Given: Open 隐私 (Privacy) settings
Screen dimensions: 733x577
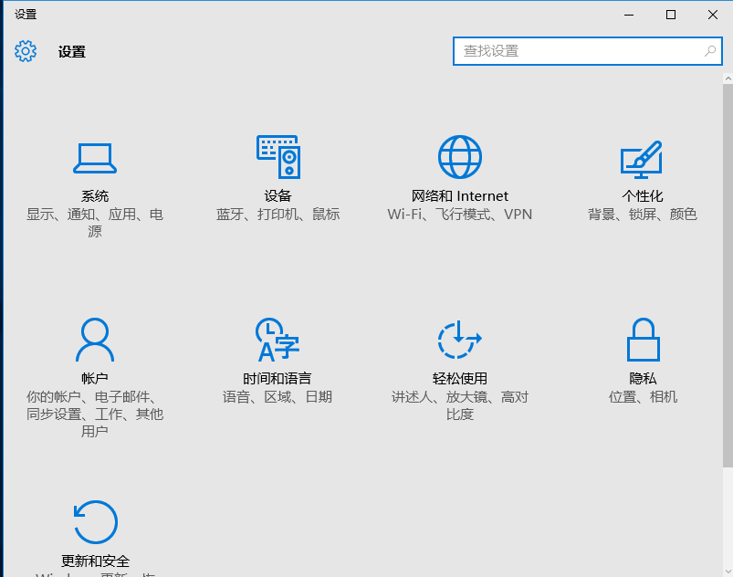Looking at the screenshot, I should 643,356.
